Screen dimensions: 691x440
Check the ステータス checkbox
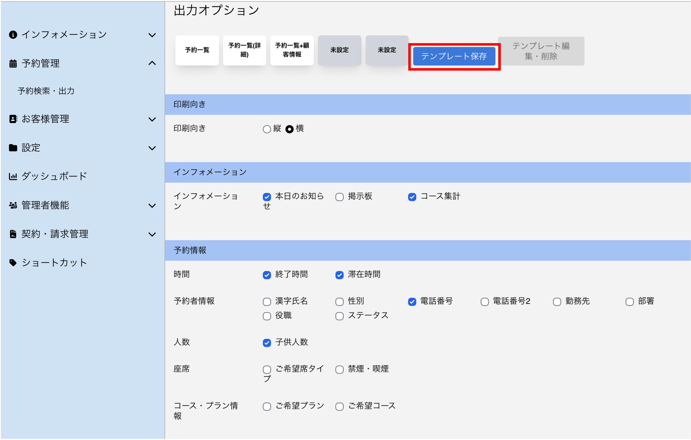click(340, 316)
